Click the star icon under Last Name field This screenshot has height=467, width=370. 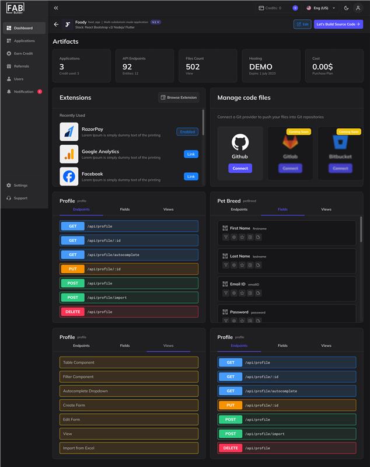pos(242,265)
